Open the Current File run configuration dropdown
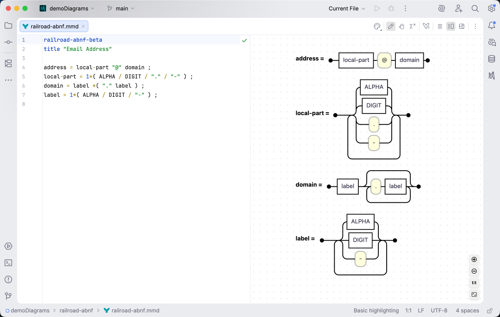 point(347,8)
